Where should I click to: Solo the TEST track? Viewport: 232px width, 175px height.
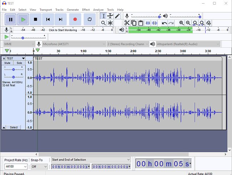(19, 63)
